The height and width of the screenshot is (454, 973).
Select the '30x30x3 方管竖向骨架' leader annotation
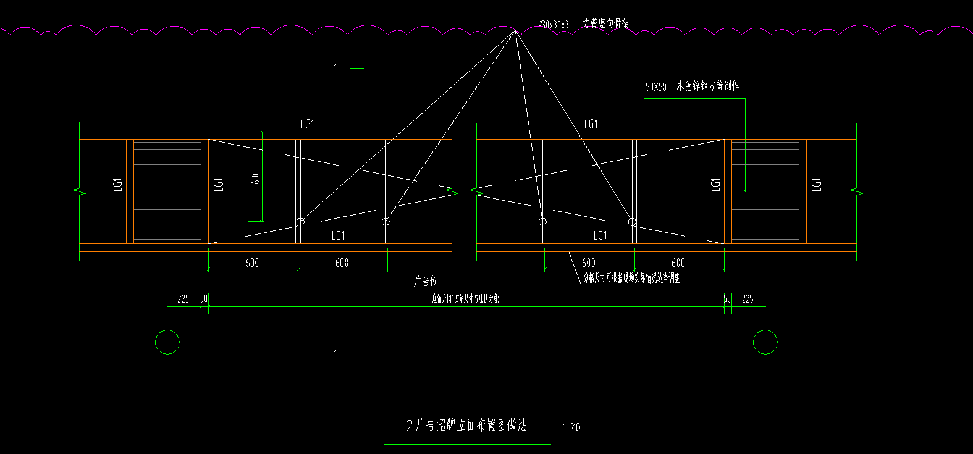(x=584, y=24)
